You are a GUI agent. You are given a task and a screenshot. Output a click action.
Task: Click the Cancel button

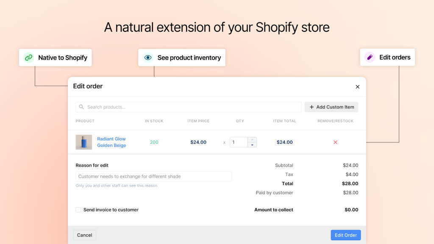tap(84, 235)
